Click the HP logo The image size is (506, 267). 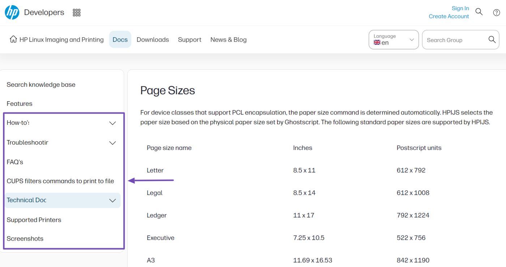(x=12, y=12)
